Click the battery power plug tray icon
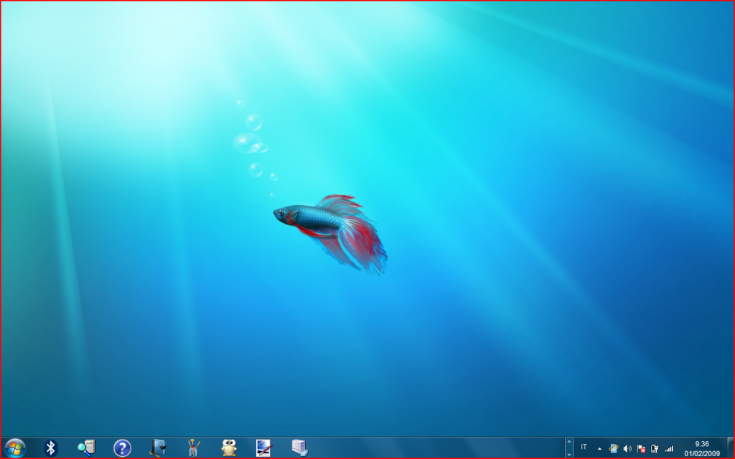Screen dimensions: 735x459 [x=655, y=449]
